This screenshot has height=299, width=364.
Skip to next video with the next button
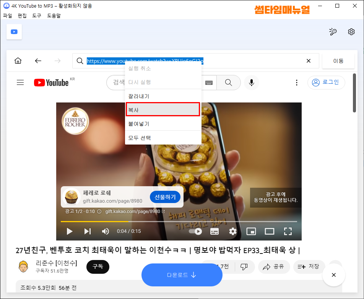pyautogui.click(x=88, y=231)
